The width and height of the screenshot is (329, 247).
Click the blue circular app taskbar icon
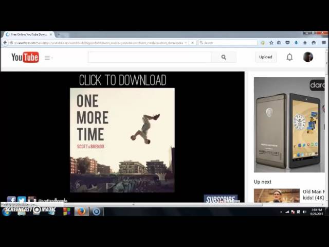[97, 211]
